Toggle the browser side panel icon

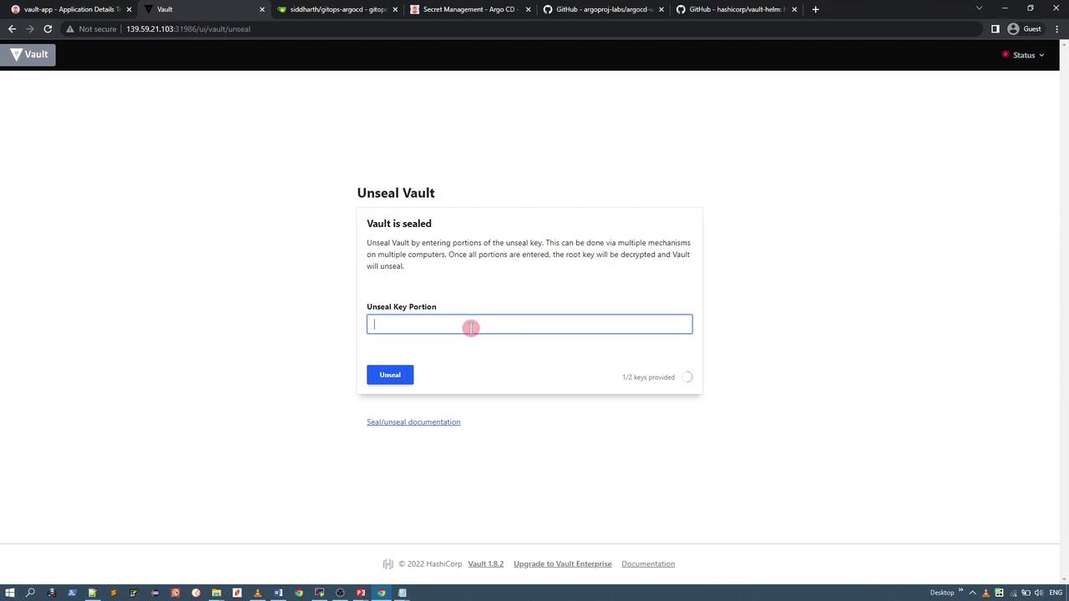pos(996,29)
